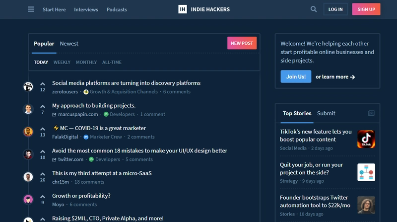Click the INDIE HACKERS site title

[x=210, y=9]
